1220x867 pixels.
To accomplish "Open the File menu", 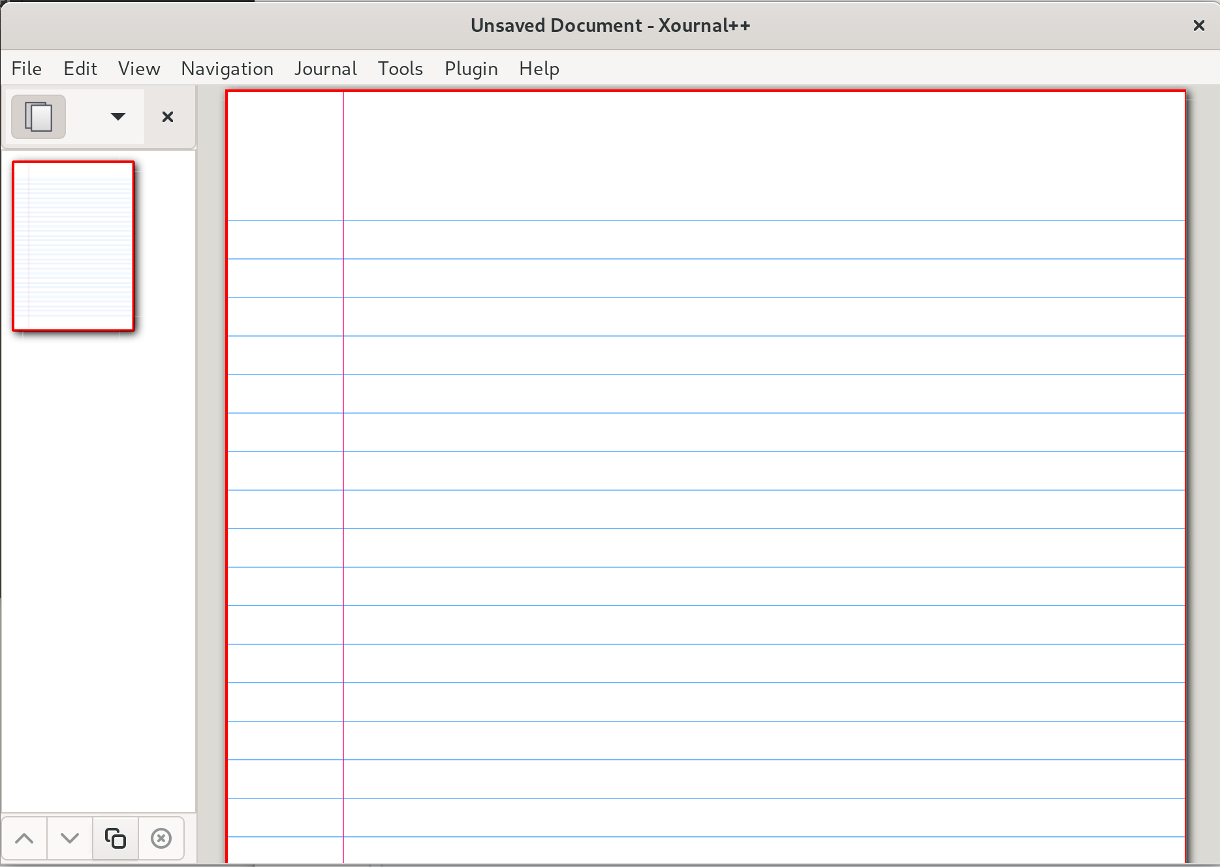I will (27, 68).
